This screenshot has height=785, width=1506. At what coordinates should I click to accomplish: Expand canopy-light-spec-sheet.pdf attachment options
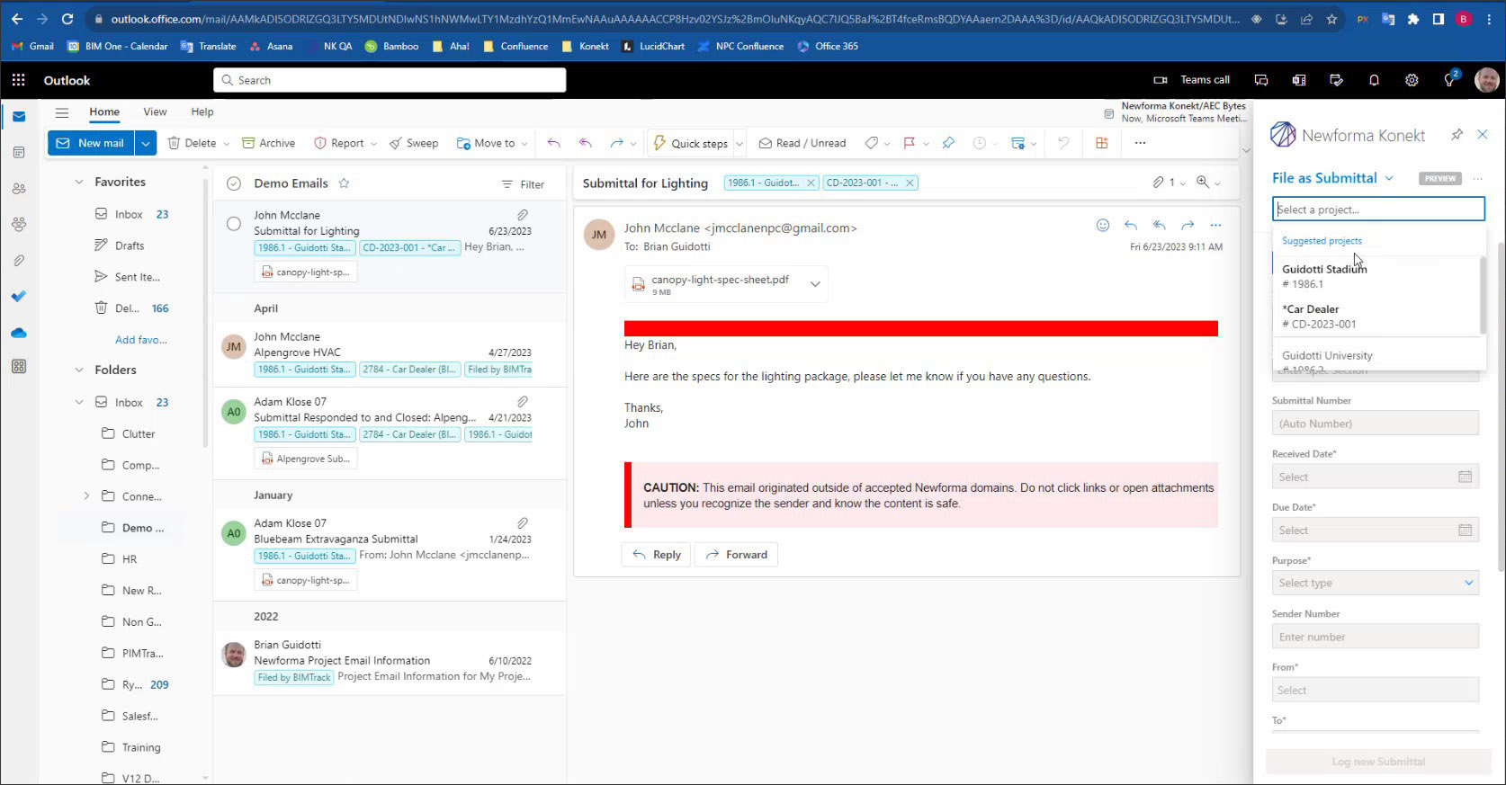click(x=815, y=284)
